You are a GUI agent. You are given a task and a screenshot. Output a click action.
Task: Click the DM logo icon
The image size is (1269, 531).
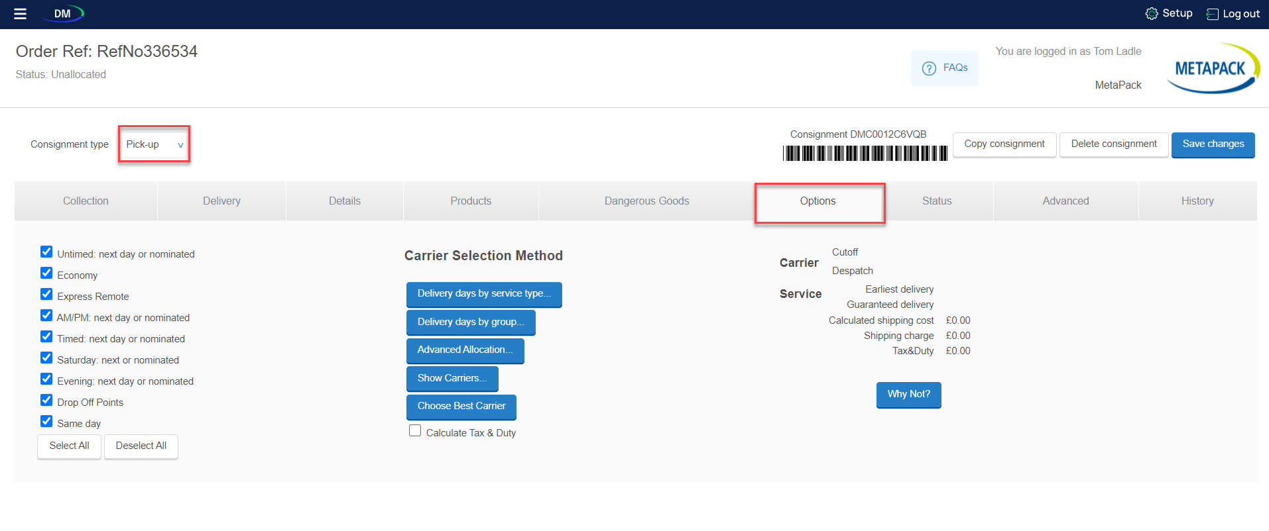click(x=64, y=14)
